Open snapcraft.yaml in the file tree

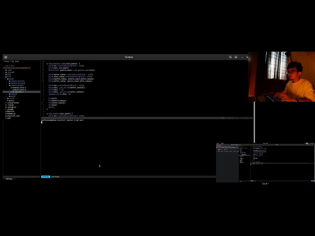[12, 116]
